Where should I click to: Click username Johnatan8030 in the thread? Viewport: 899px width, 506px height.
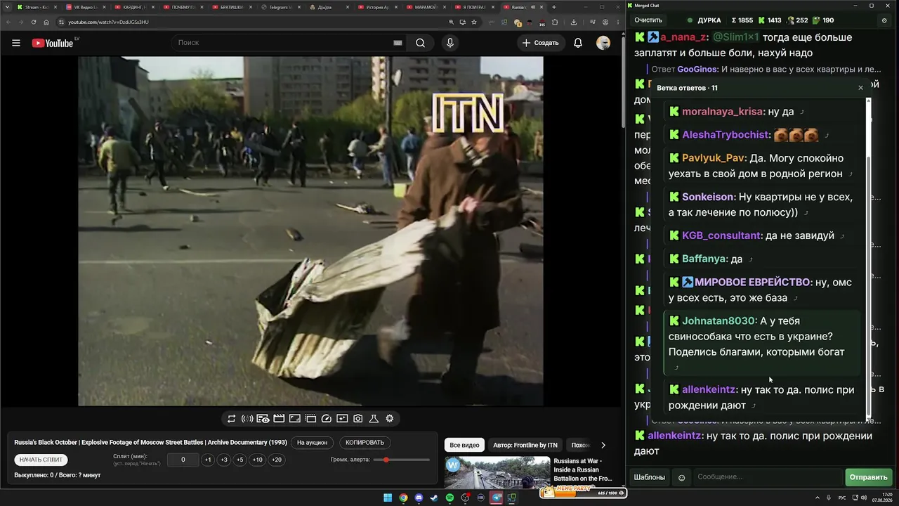719,320
